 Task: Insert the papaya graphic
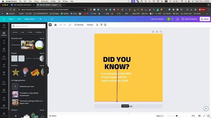click(x=35, y=72)
